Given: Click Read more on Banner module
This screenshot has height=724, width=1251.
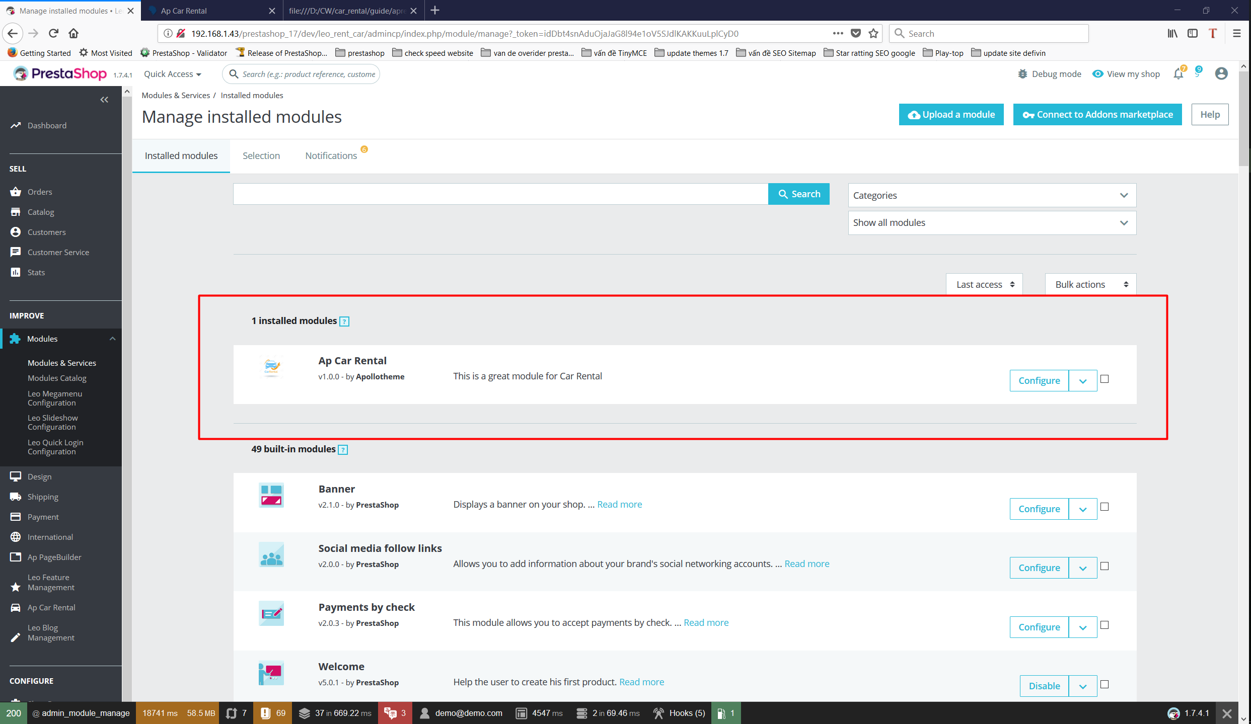Looking at the screenshot, I should coord(619,504).
